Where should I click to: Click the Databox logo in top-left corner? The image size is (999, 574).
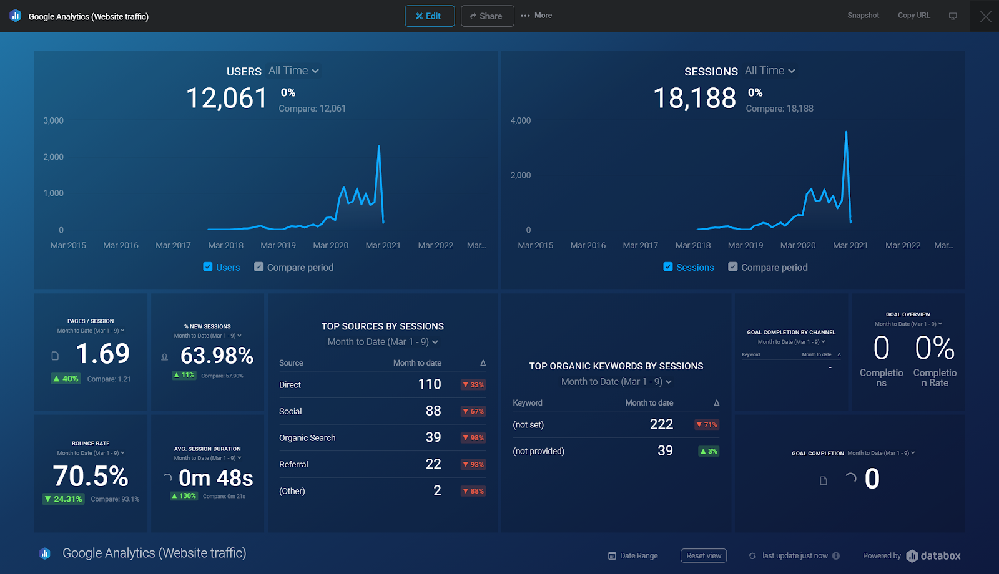(x=16, y=16)
